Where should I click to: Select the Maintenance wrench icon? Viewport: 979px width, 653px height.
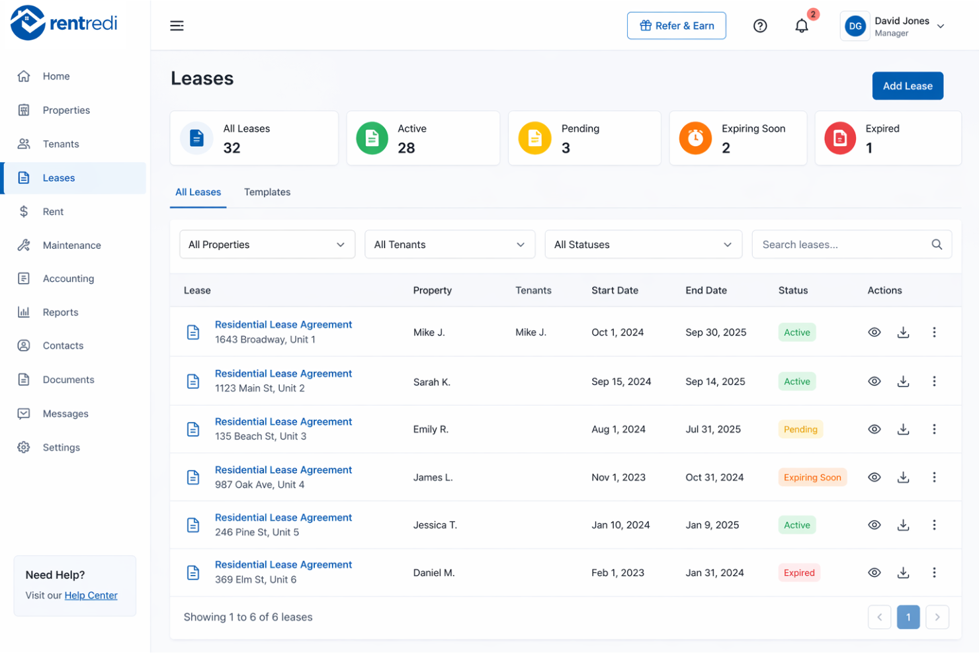pos(24,245)
